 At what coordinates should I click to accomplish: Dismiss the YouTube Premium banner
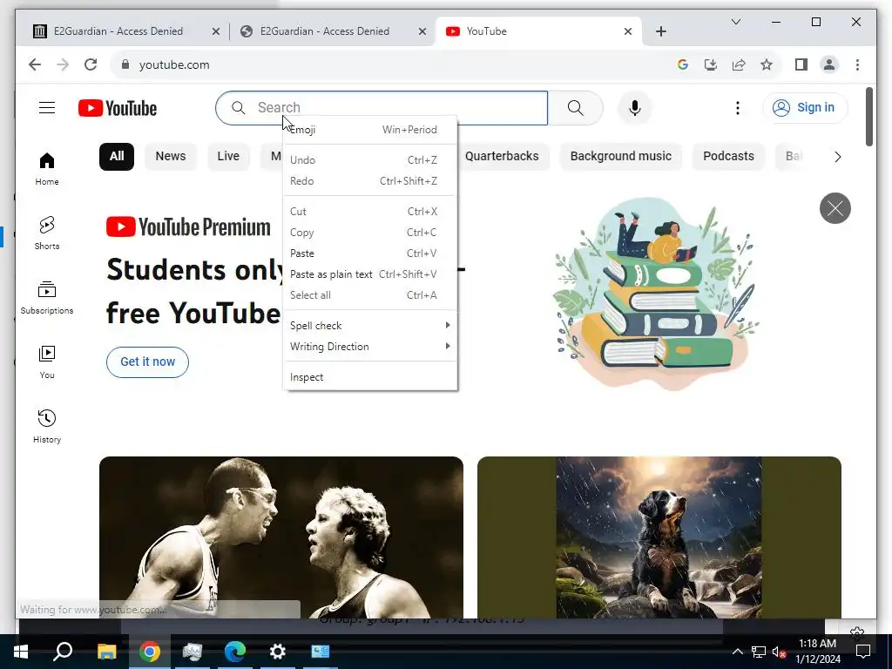(x=835, y=208)
